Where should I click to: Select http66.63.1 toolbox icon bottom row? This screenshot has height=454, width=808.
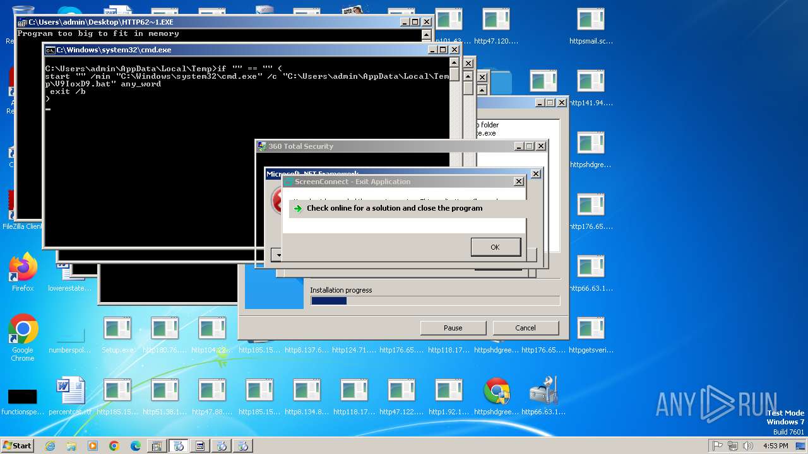coord(544,397)
